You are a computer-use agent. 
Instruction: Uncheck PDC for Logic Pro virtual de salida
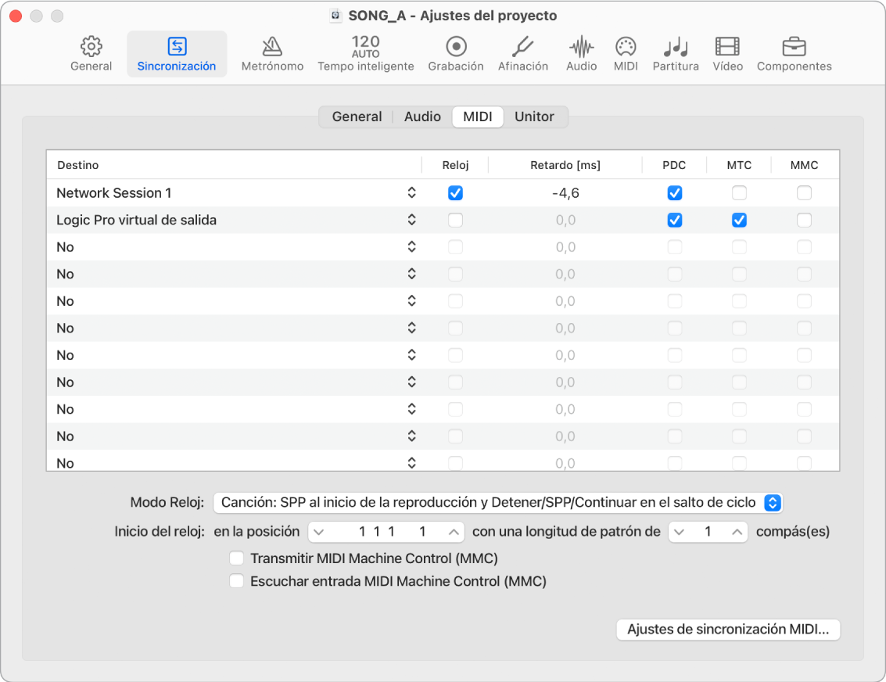coord(675,220)
